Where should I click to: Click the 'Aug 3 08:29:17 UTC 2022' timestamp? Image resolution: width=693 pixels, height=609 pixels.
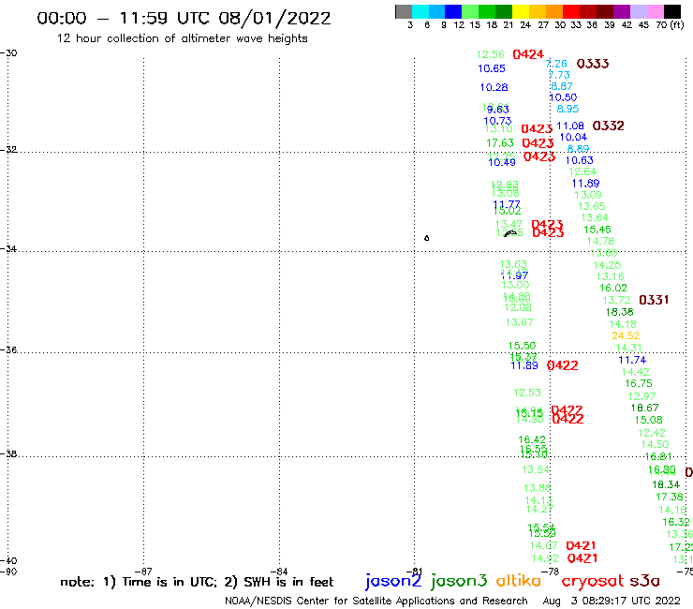[612, 601]
